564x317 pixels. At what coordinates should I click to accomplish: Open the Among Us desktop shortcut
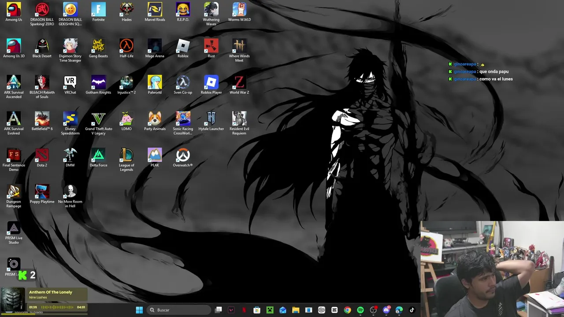14,12
